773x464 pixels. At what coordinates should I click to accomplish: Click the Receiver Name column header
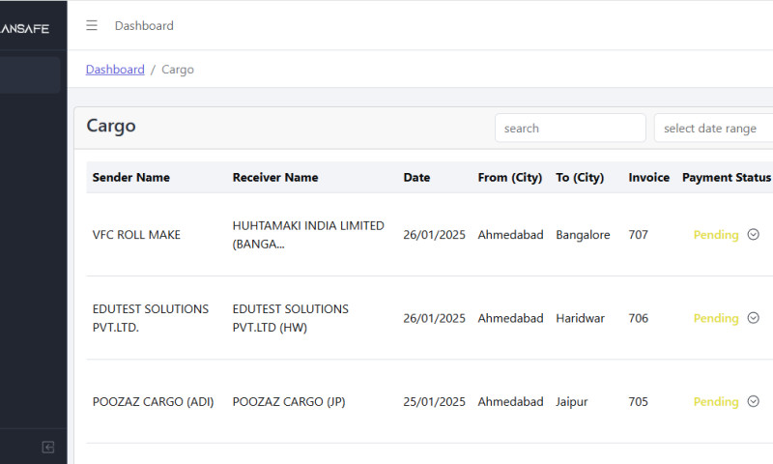(x=275, y=178)
